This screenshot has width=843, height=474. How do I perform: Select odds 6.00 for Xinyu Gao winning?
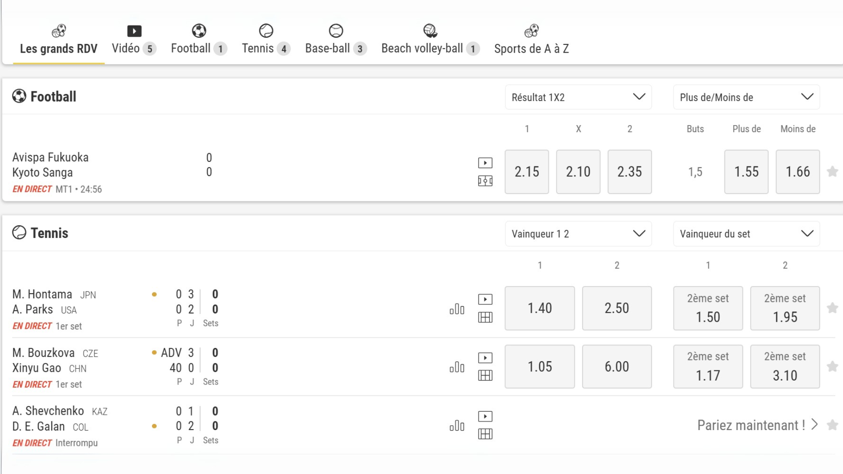pyautogui.click(x=616, y=366)
